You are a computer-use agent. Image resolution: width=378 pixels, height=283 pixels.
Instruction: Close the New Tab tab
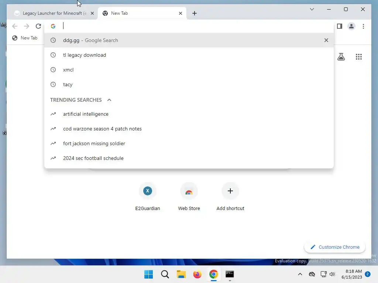[x=180, y=13]
